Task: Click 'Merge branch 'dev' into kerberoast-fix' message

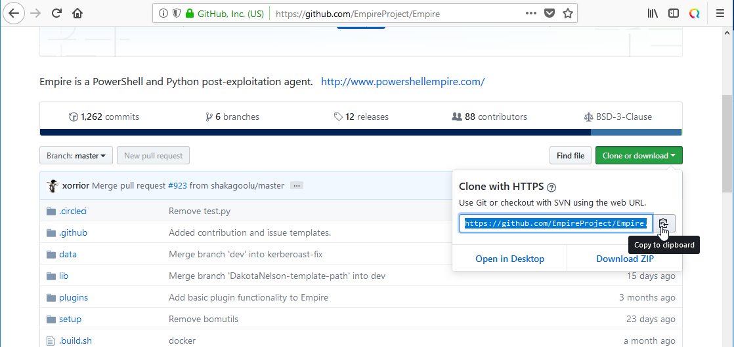Action: [246, 255]
